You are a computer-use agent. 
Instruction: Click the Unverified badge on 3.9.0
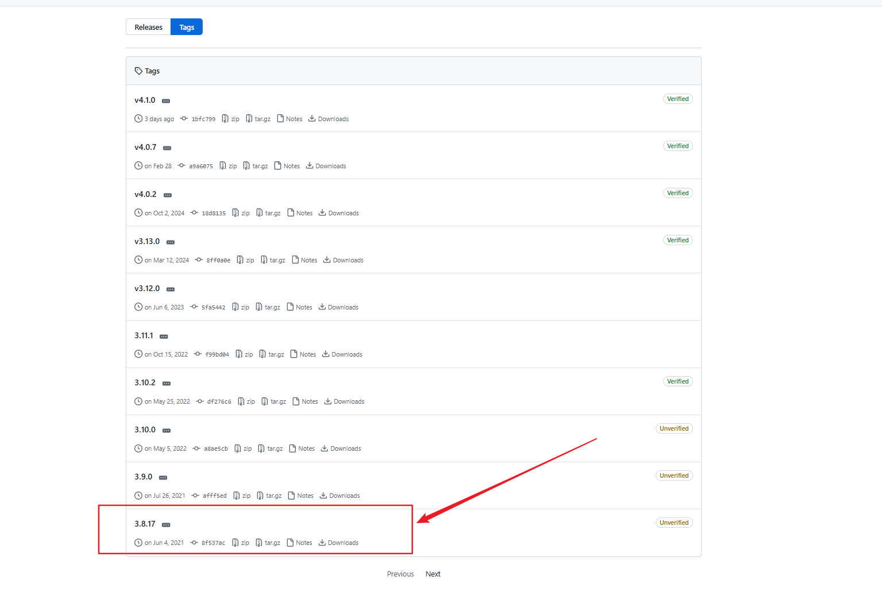(674, 475)
